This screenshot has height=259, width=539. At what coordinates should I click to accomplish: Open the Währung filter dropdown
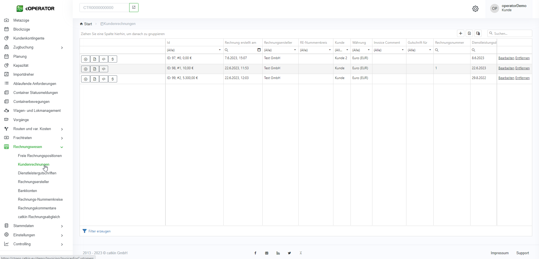(369, 50)
